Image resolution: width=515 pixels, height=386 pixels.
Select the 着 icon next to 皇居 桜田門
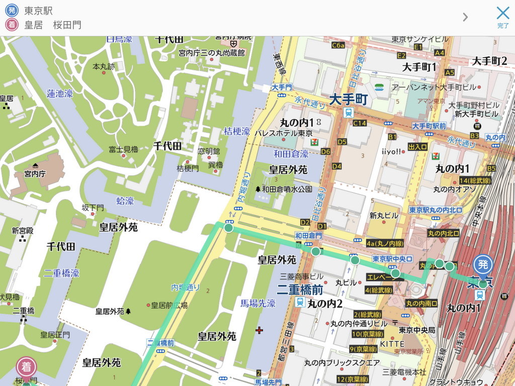[x=12, y=25]
